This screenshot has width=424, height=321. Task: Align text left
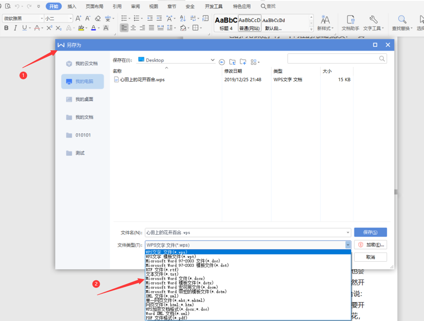[x=124, y=28]
